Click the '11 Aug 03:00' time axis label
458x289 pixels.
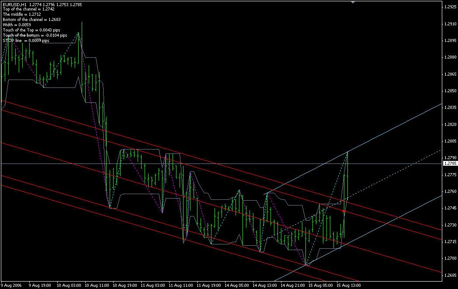point(153,286)
